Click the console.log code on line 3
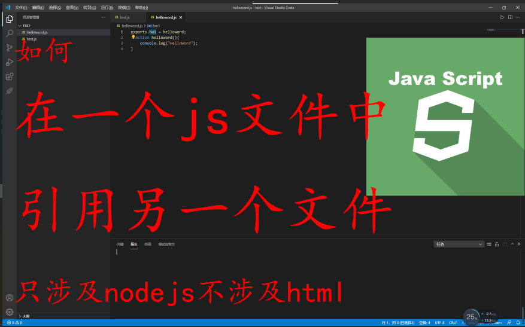 (168, 43)
